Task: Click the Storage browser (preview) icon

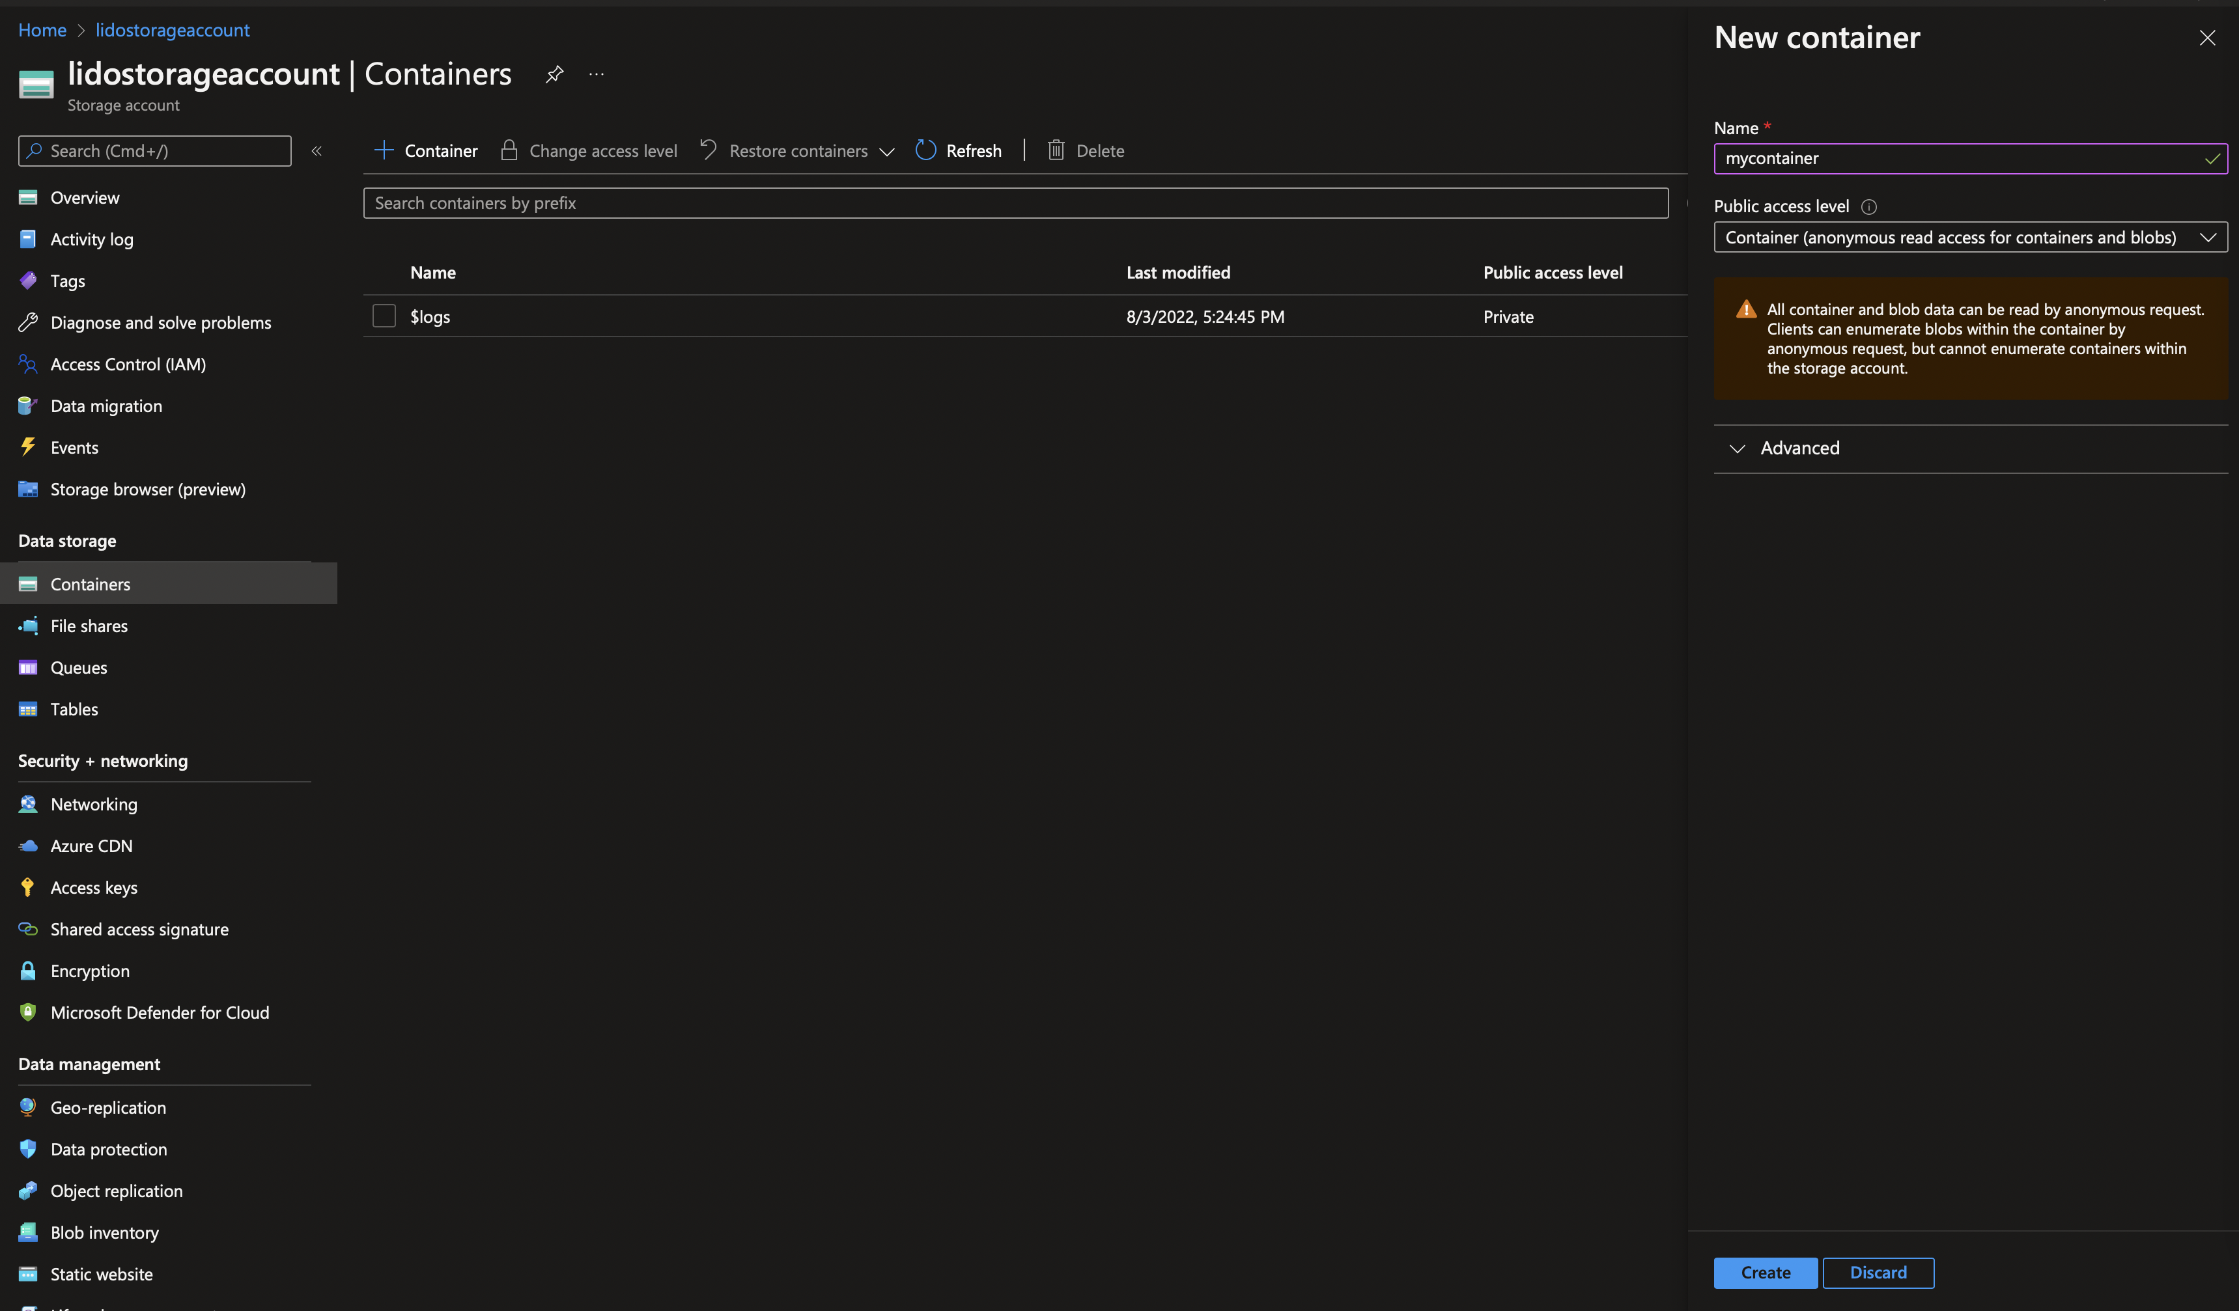Action: pos(27,488)
